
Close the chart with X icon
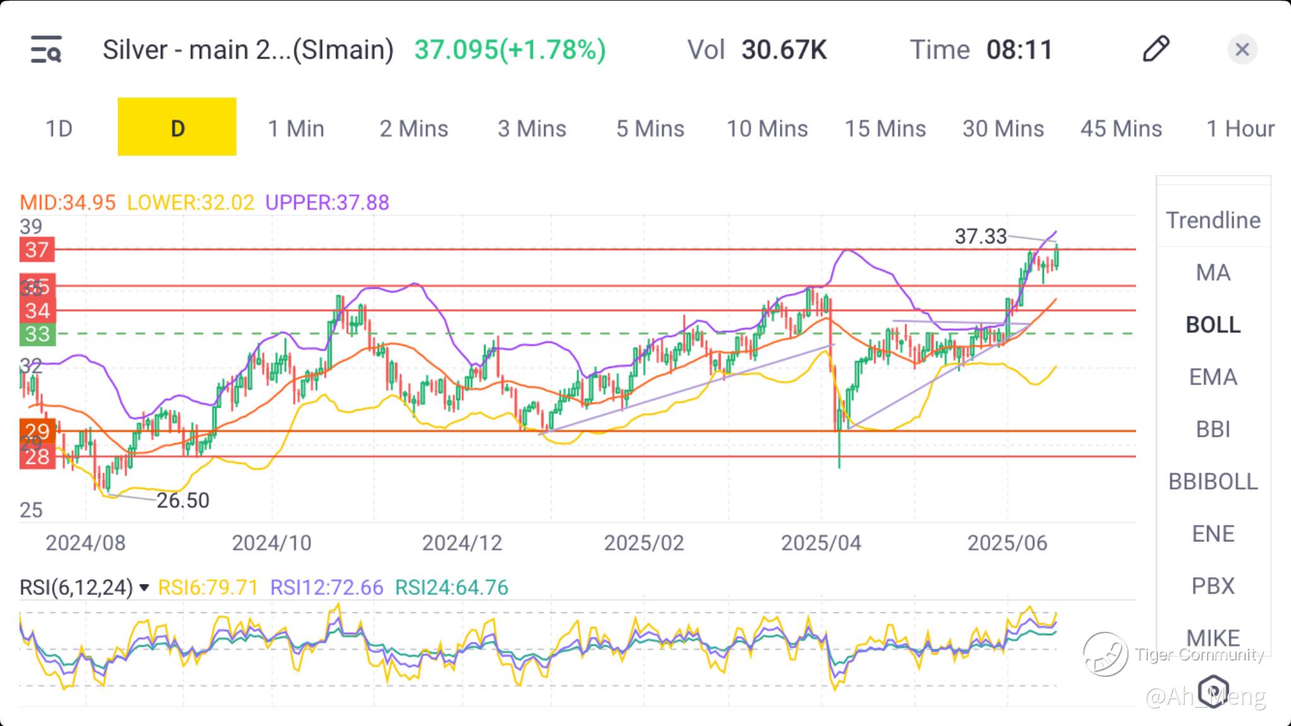pyautogui.click(x=1242, y=49)
